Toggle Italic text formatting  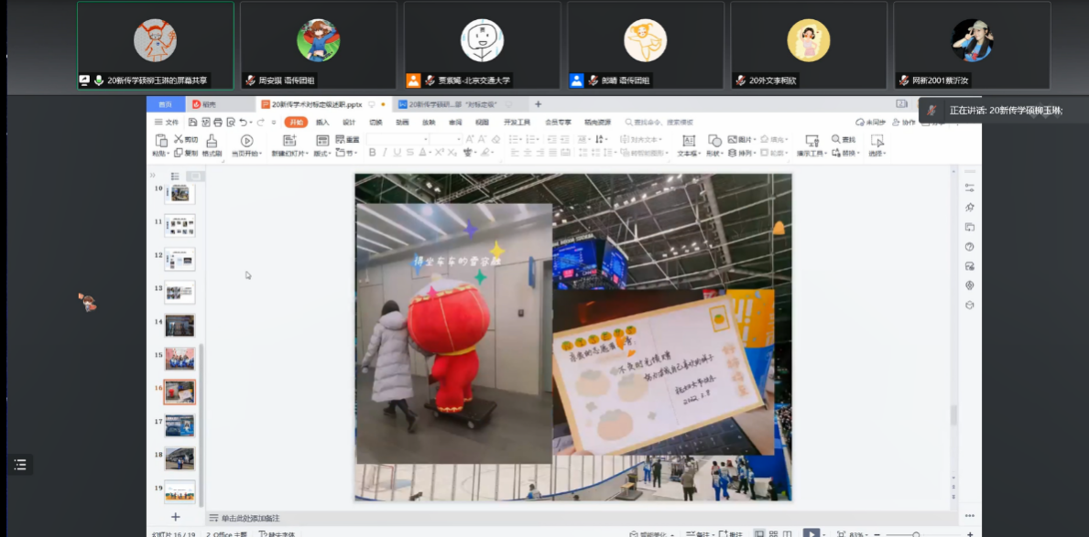click(x=385, y=153)
